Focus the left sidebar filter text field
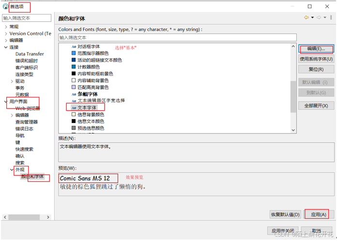Screen dimensions: 337x241 pos(27,18)
